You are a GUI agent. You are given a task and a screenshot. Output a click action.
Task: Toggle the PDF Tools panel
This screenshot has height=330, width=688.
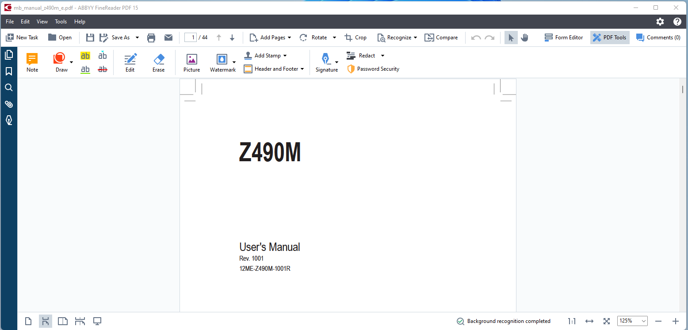click(x=610, y=38)
